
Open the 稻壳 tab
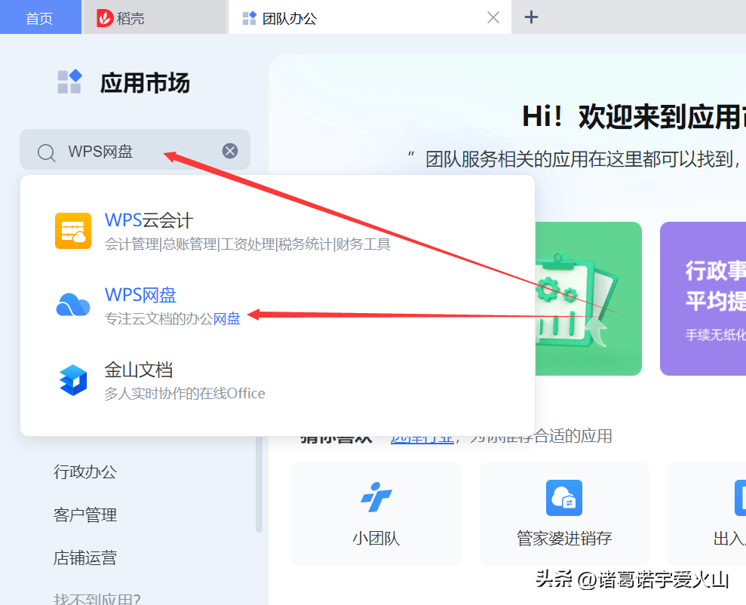[x=155, y=17]
